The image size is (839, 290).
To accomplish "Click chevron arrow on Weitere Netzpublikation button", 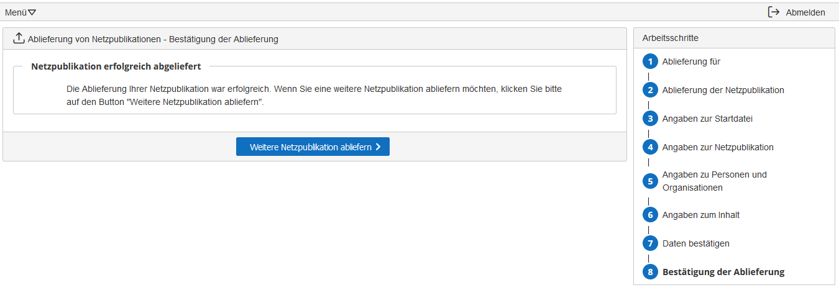I will 378,147.
